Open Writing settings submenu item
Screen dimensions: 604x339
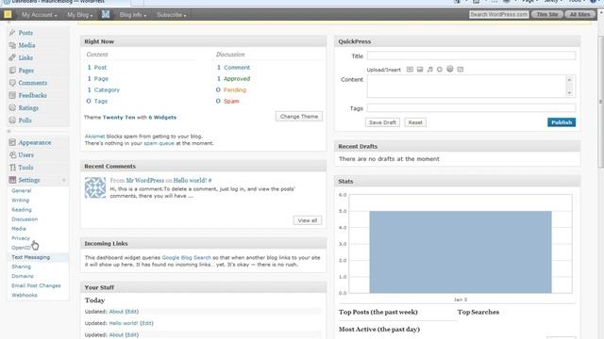pos(20,201)
